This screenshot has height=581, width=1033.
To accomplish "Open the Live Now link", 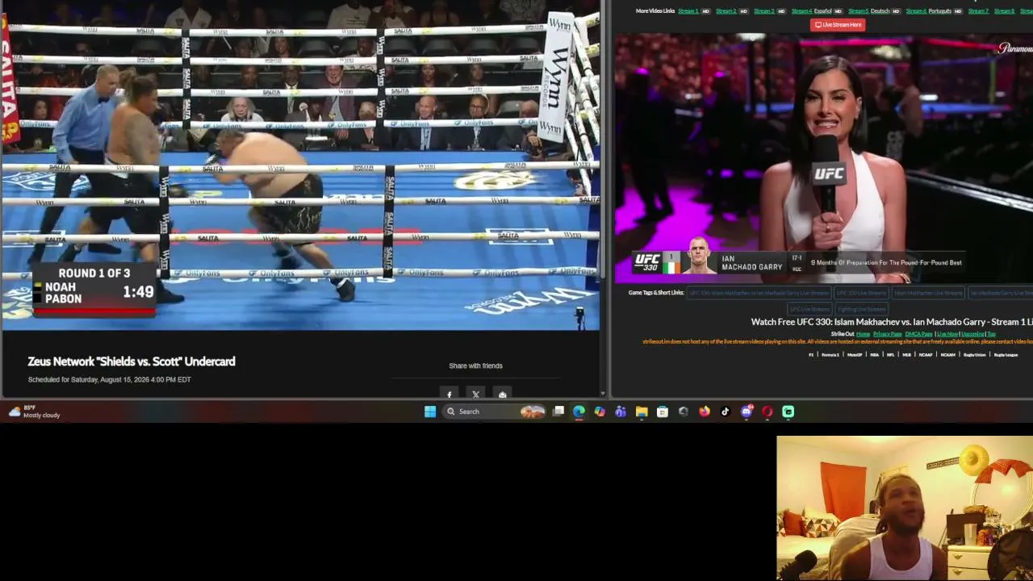I will 947,334.
